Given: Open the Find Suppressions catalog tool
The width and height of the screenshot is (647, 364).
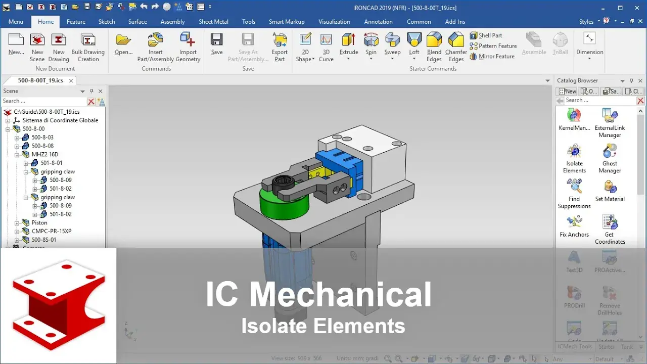Looking at the screenshot, I should 574,194.
